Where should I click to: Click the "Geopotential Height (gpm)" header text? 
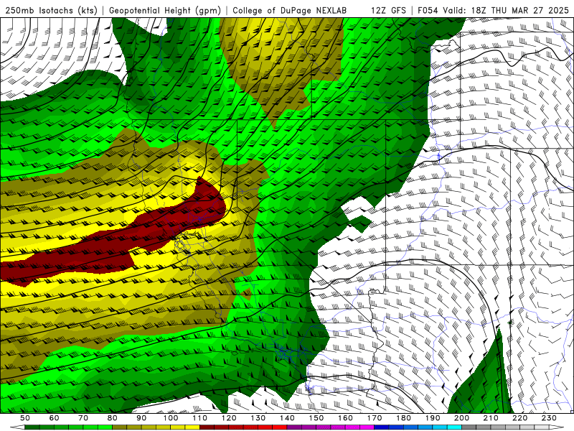165,11
